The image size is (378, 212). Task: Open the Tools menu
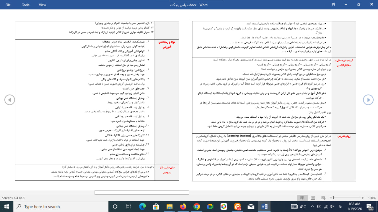[x=26, y=5]
